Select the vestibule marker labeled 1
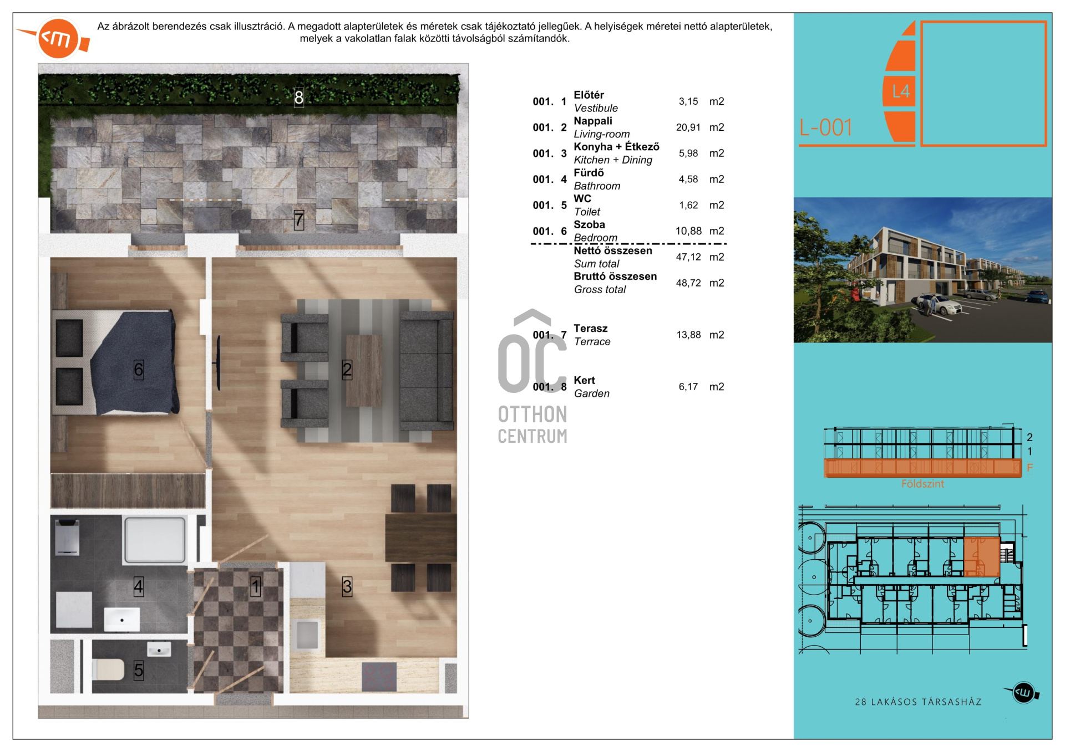This screenshot has width=1065, height=752. pos(255,587)
